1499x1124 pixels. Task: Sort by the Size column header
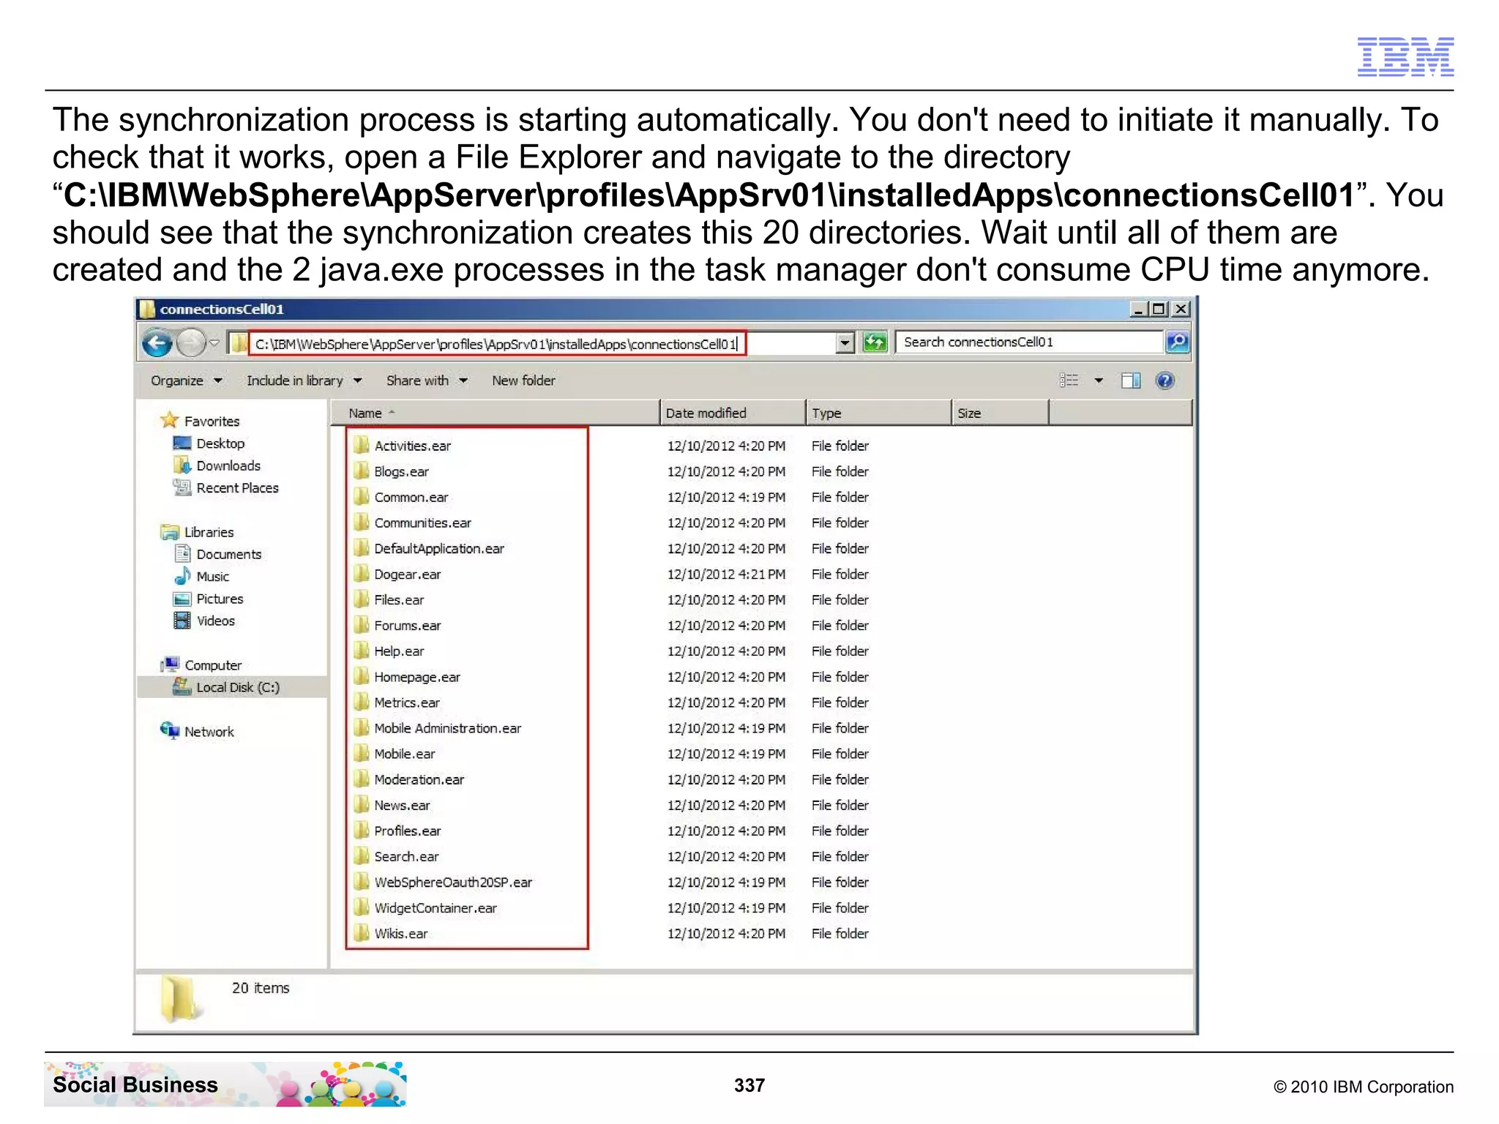[x=1000, y=413]
